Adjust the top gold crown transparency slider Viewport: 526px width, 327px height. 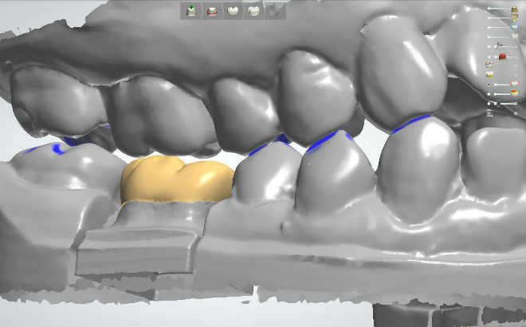click(500, 9)
